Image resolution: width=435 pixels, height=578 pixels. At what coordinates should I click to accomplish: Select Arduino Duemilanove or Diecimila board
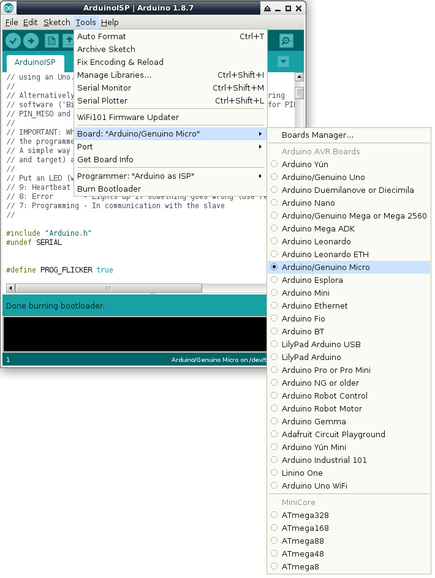point(349,190)
